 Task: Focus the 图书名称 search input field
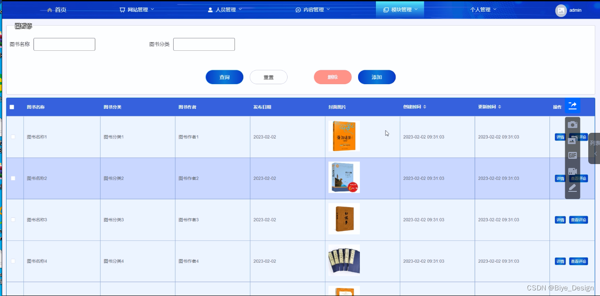click(x=64, y=44)
